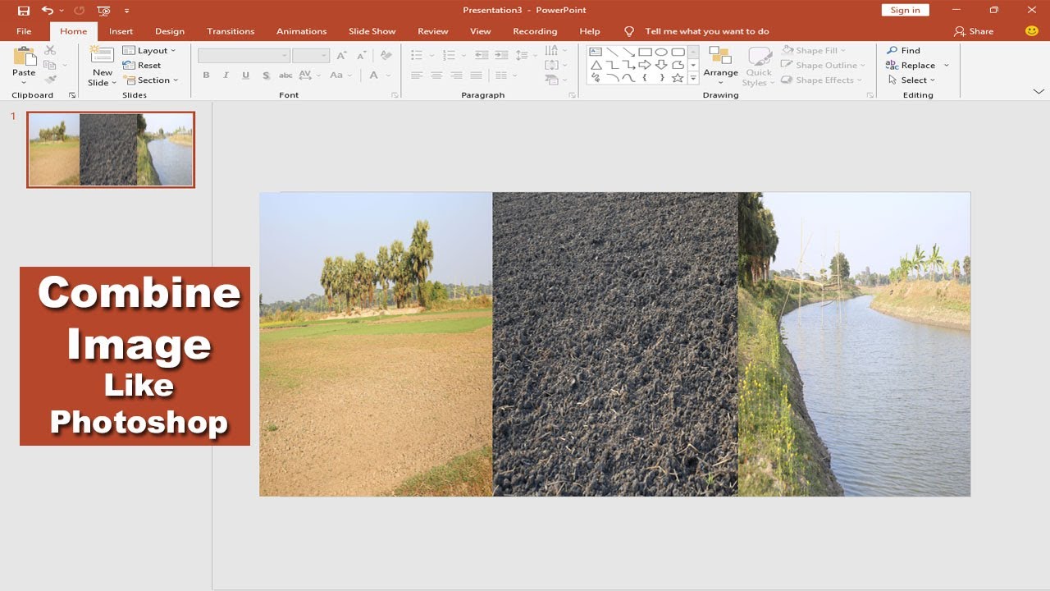Screen dimensions: 1050x591
Task: Select the star shape in gallery
Action: coord(678,78)
